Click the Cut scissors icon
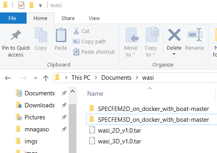Screen dimensions: 217x153 pos(76,31)
